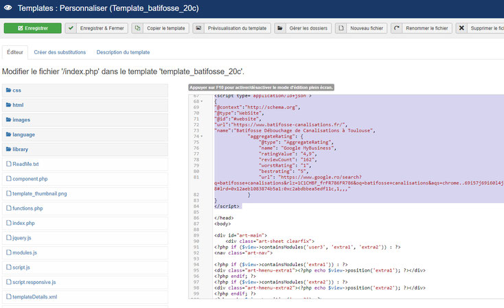Click the checkmark icon on Enregistrer & Fermer

pos(71,28)
